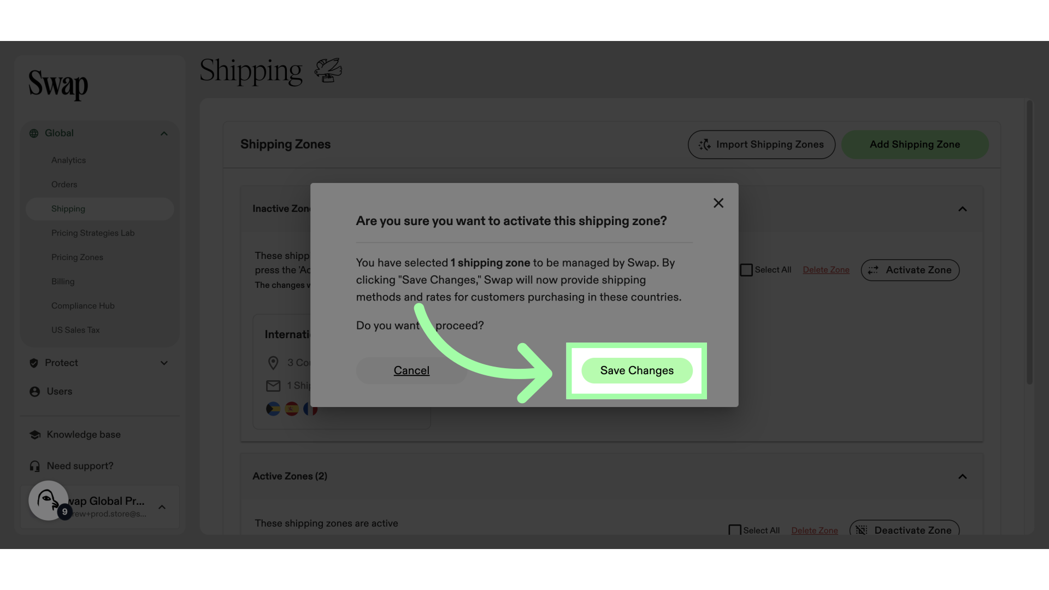Screen dimensions: 1049x590
Task: Click the envelope icon in the zone card
Action: pyautogui.click(x=273, y=386)
